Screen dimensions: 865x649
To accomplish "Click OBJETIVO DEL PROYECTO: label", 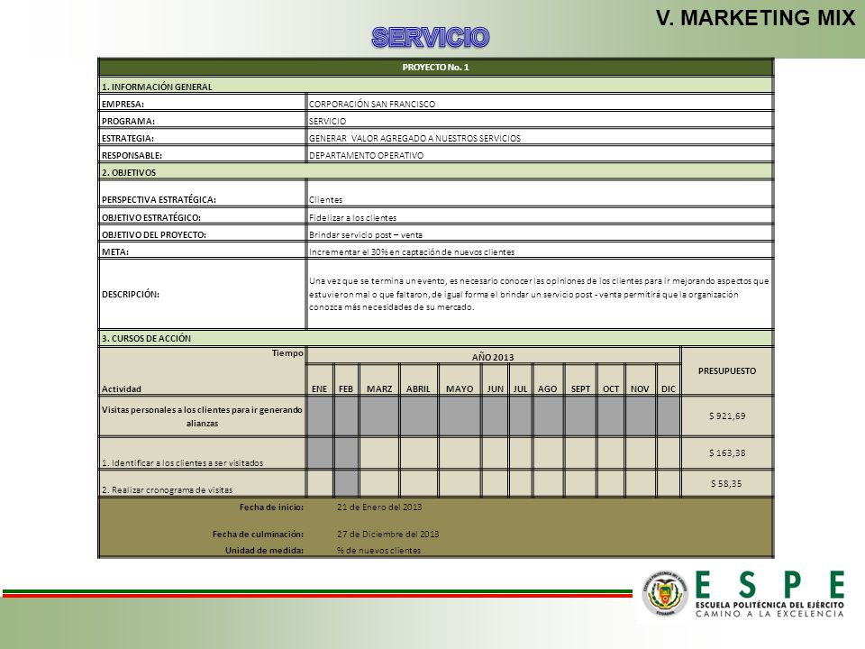I will coord(154,234).
